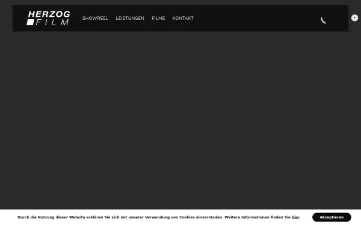The height and width of the screenshot is (225, 361).
Task: Accept cookies with the Akzeptieren button
Action: click(332, 217)
